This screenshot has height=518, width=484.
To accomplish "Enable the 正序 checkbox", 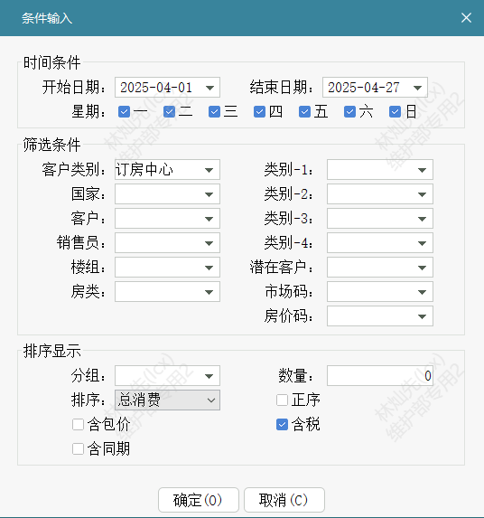I will (x=282, y=400).
